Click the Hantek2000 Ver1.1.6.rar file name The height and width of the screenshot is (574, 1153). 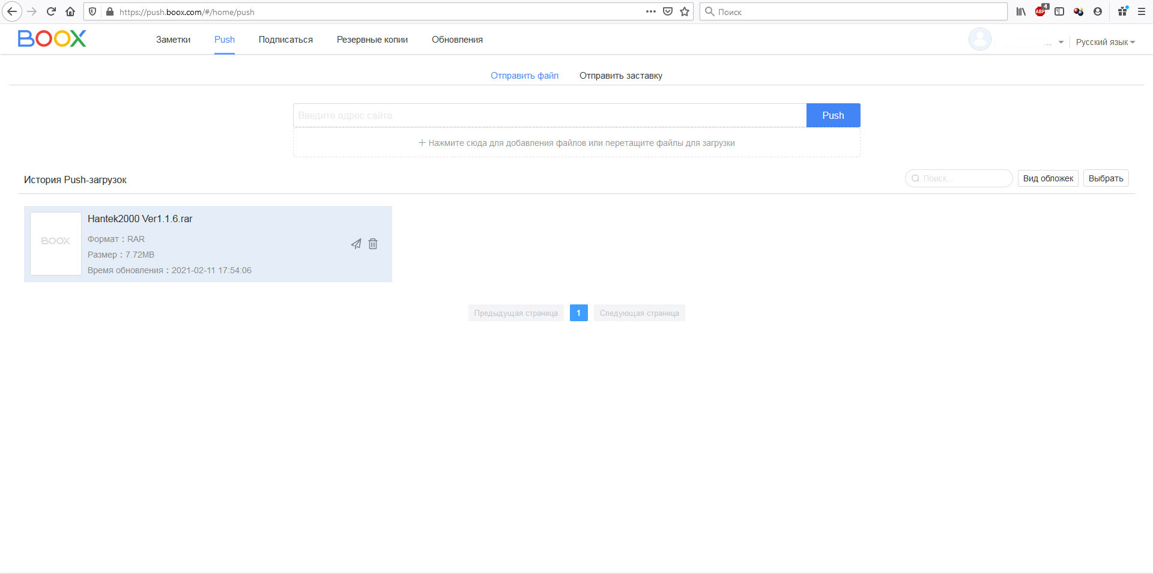tap(140, 219)
